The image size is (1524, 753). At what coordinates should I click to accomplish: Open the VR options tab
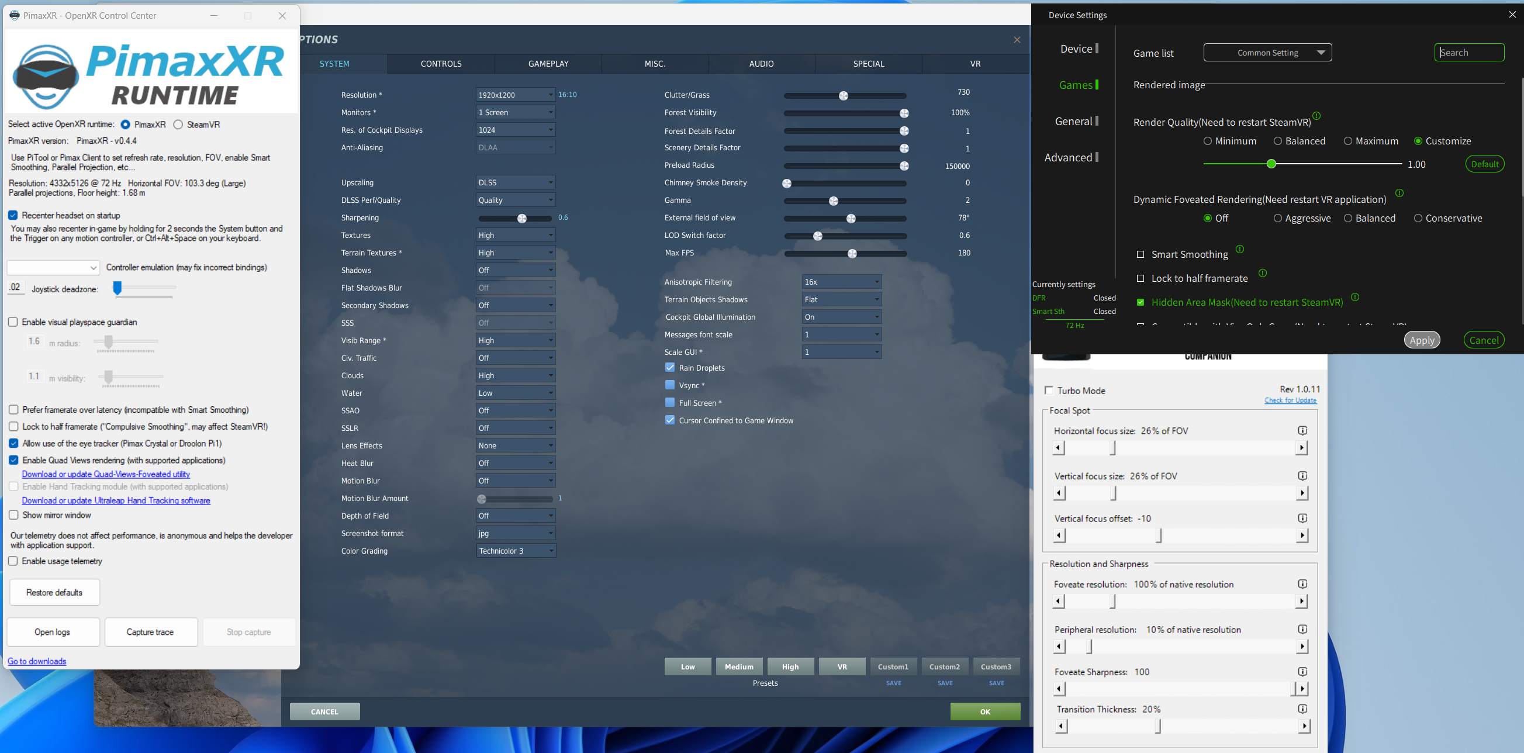point(975,64)
